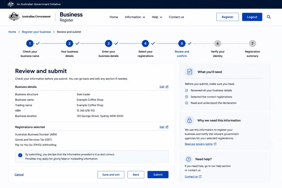Click Pay As You Go (PAYG) withholding entry
The height and width of the screenshot is (188, 282).
click(36, 145)
